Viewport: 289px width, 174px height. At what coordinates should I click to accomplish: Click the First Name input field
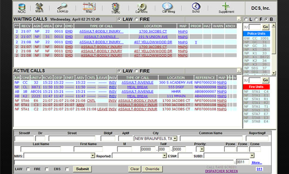click(88, 149)
